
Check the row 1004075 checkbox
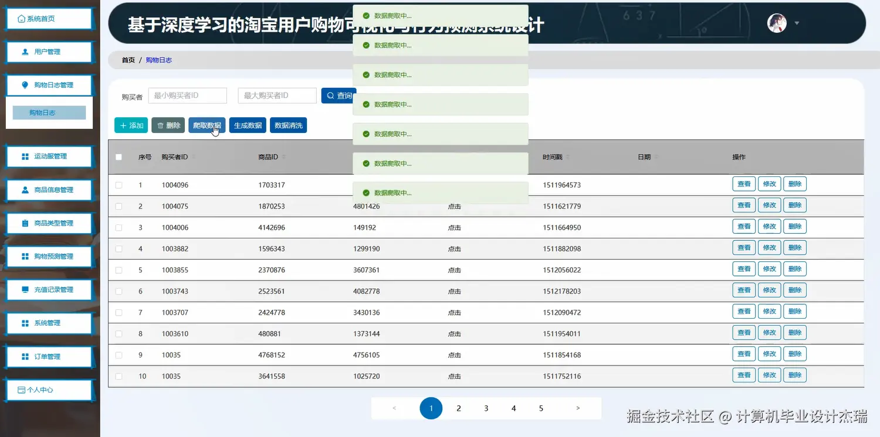point(119,206)
